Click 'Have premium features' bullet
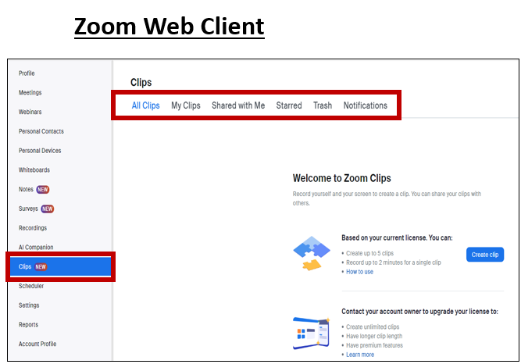 point(374,345)
